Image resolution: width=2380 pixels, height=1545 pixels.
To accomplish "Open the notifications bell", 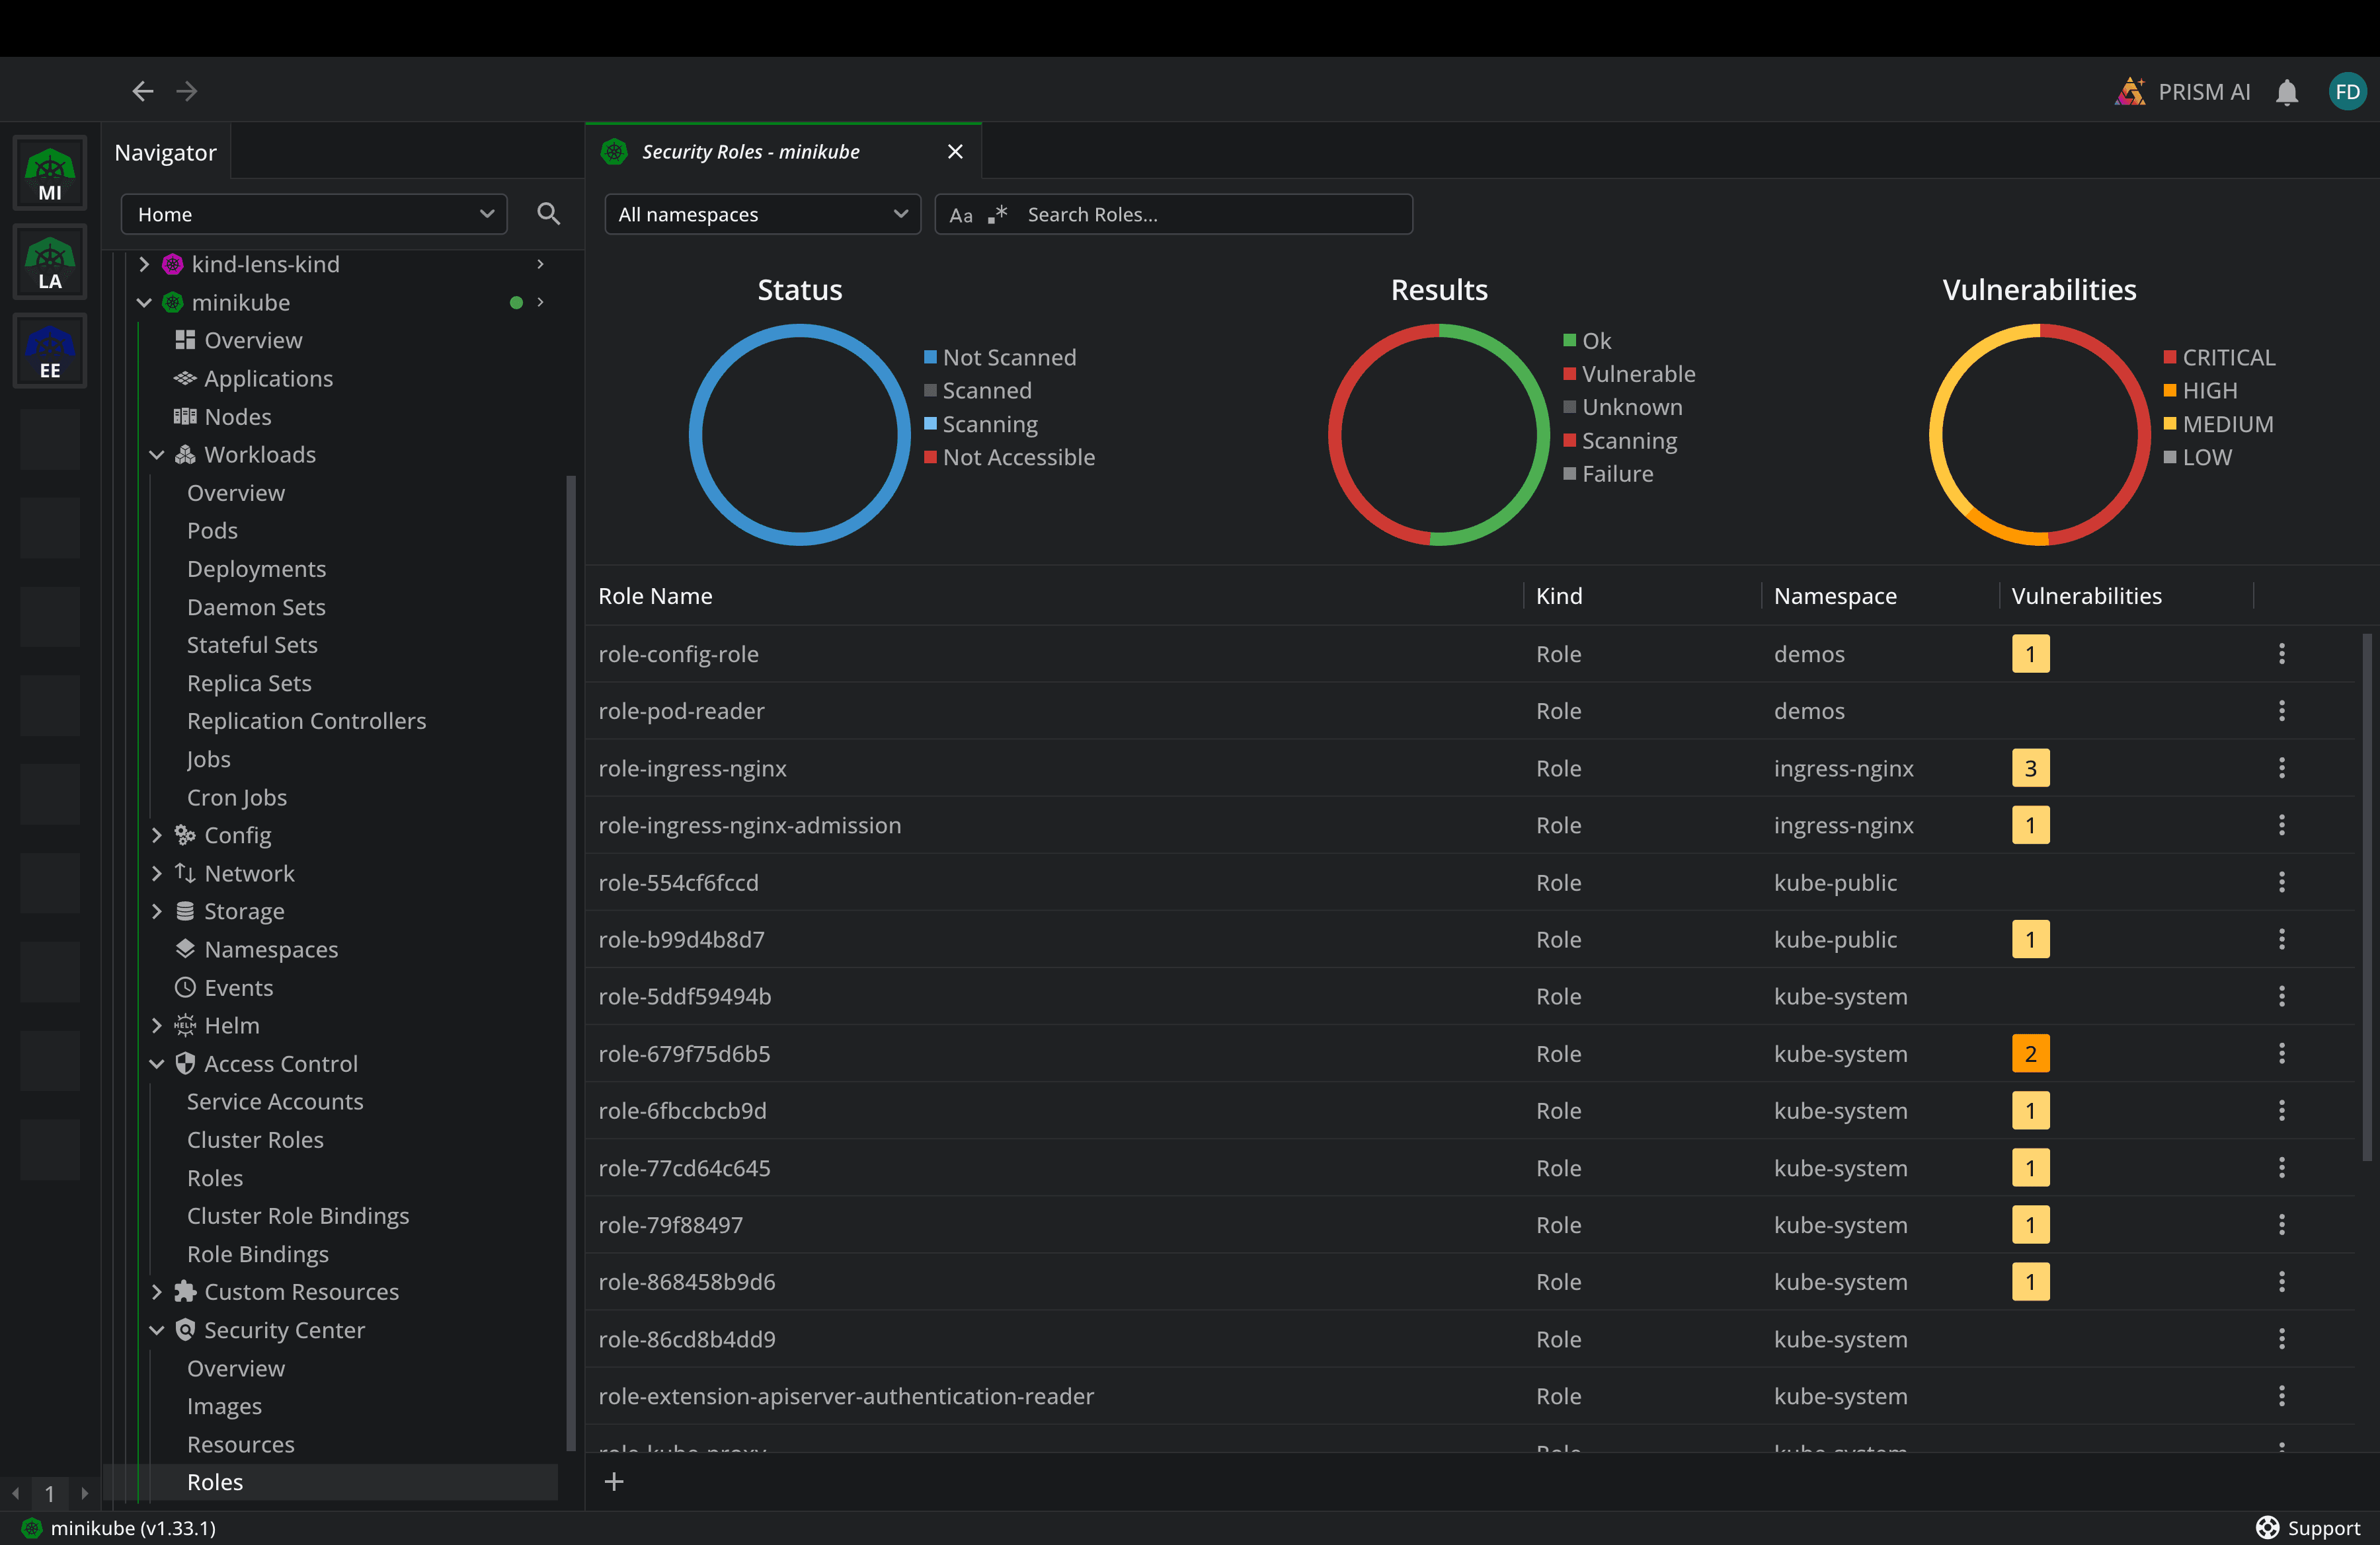I will (2286, 92).
